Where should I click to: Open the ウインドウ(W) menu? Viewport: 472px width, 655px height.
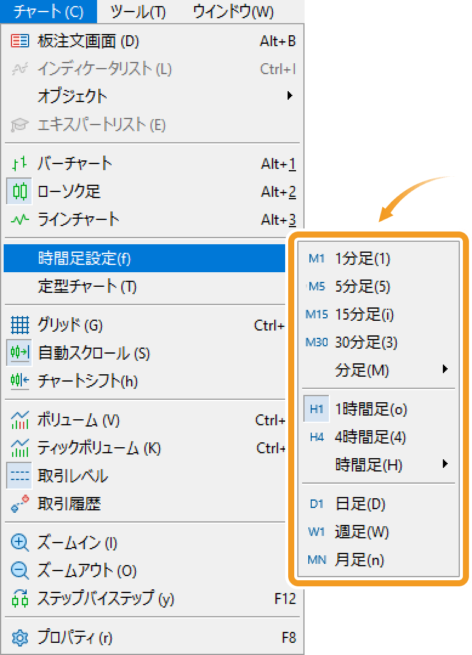click(x=233, y=12)
